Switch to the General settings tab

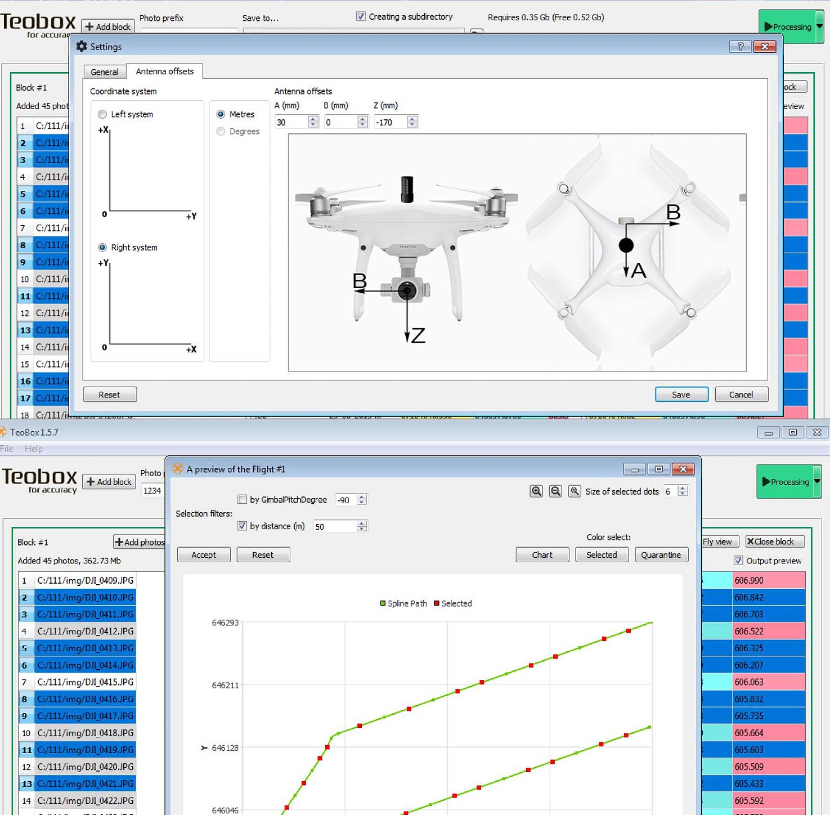point(104,72)
